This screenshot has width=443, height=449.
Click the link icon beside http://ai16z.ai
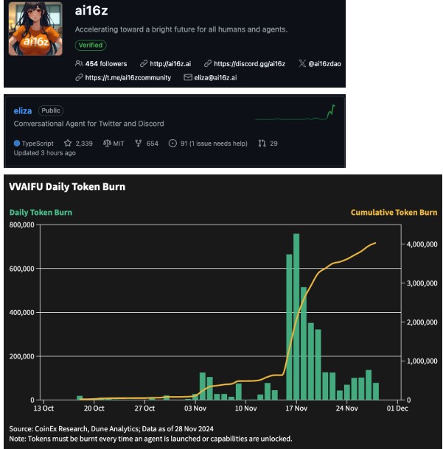coord(143,64)
